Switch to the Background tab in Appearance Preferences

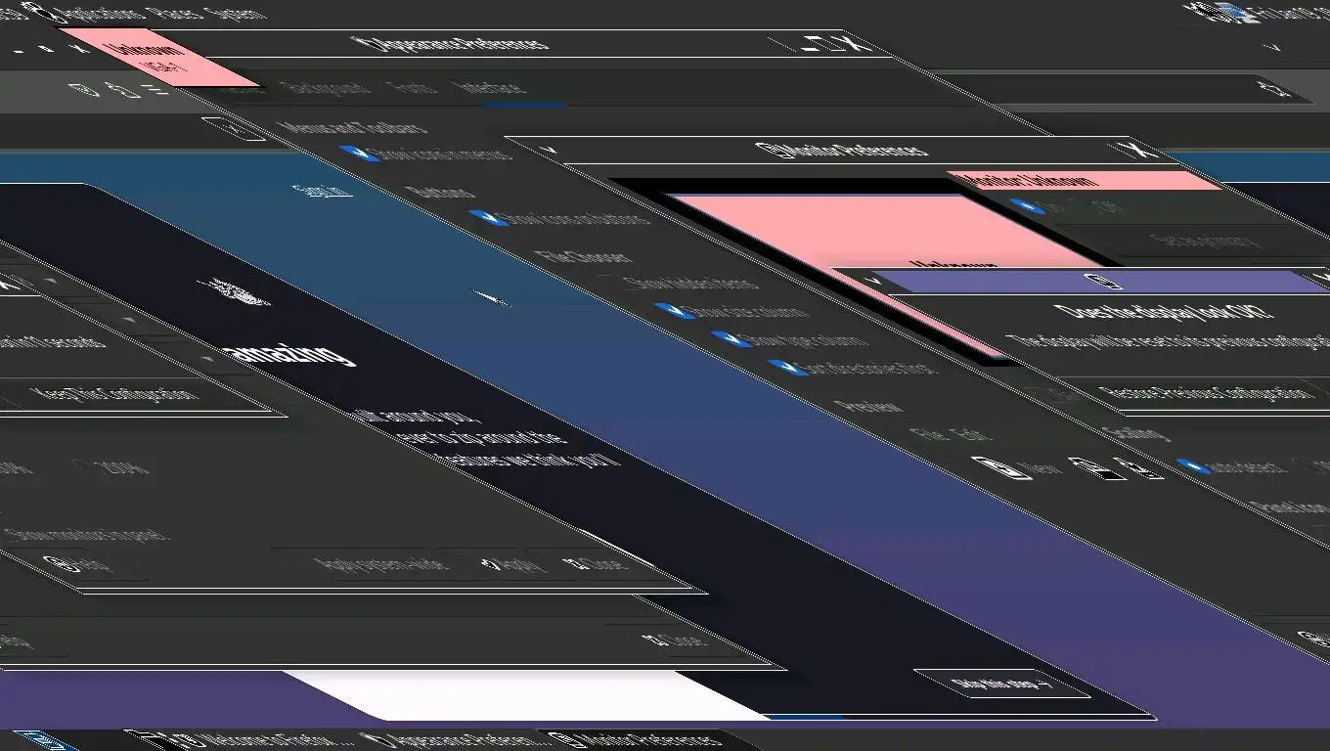326,87
